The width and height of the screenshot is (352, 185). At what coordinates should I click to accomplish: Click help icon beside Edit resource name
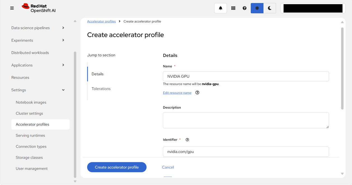197,93
